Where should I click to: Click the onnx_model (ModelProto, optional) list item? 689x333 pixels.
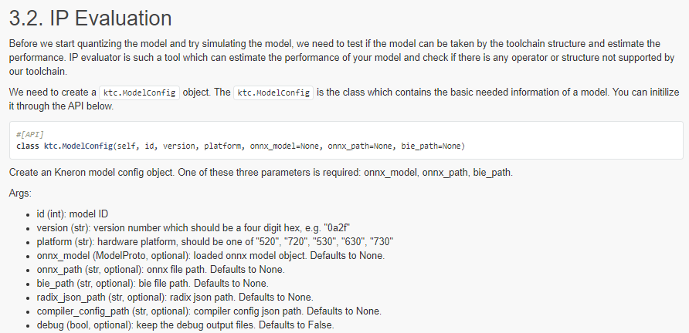(210, 256)
